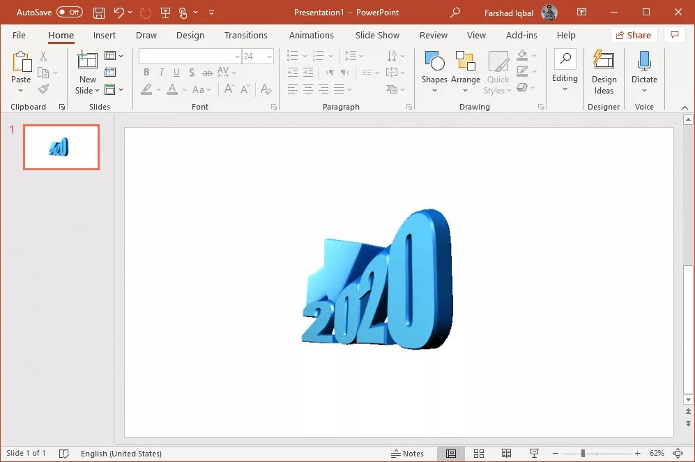This screenshot has width=695, height=462.
Task: Open the Transitions tab
Action: 245,35
